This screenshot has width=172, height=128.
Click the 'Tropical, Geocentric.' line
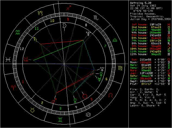tap(147, 16)
